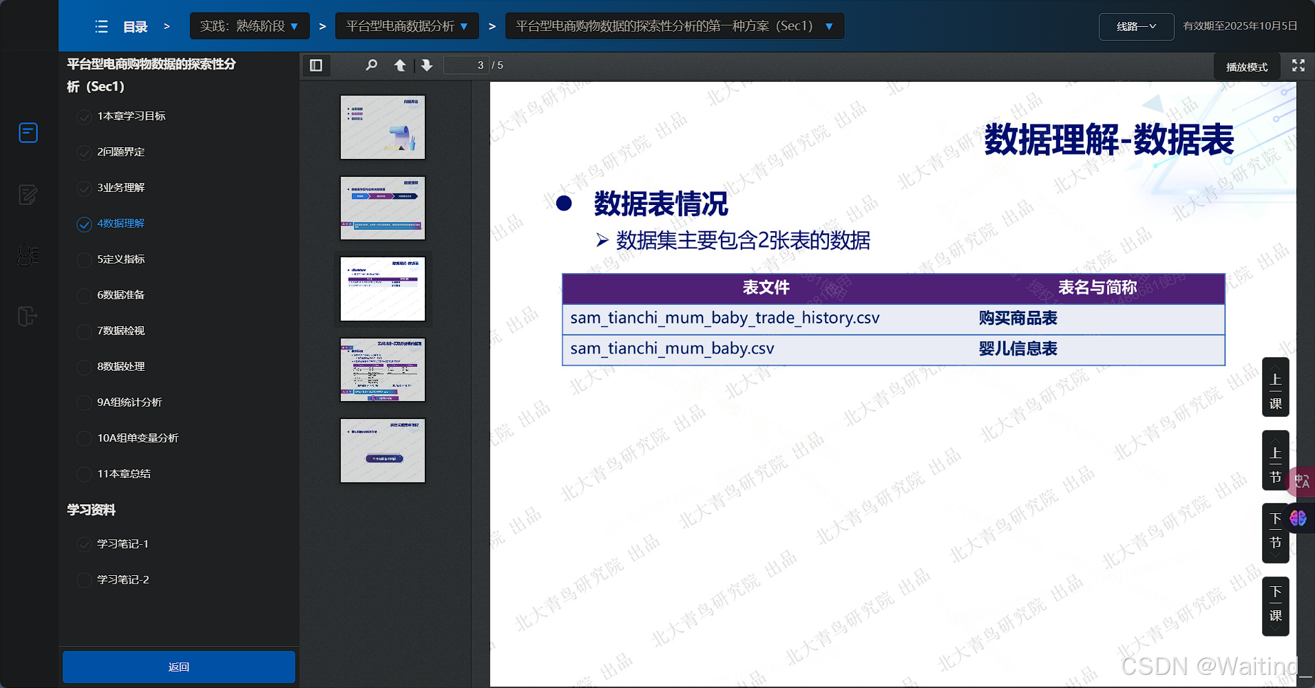Click the 有效期至2025年10月5日 text
Image resolution: width=1315 pixels, height=688 pixels.
[x=1240, y=26]
